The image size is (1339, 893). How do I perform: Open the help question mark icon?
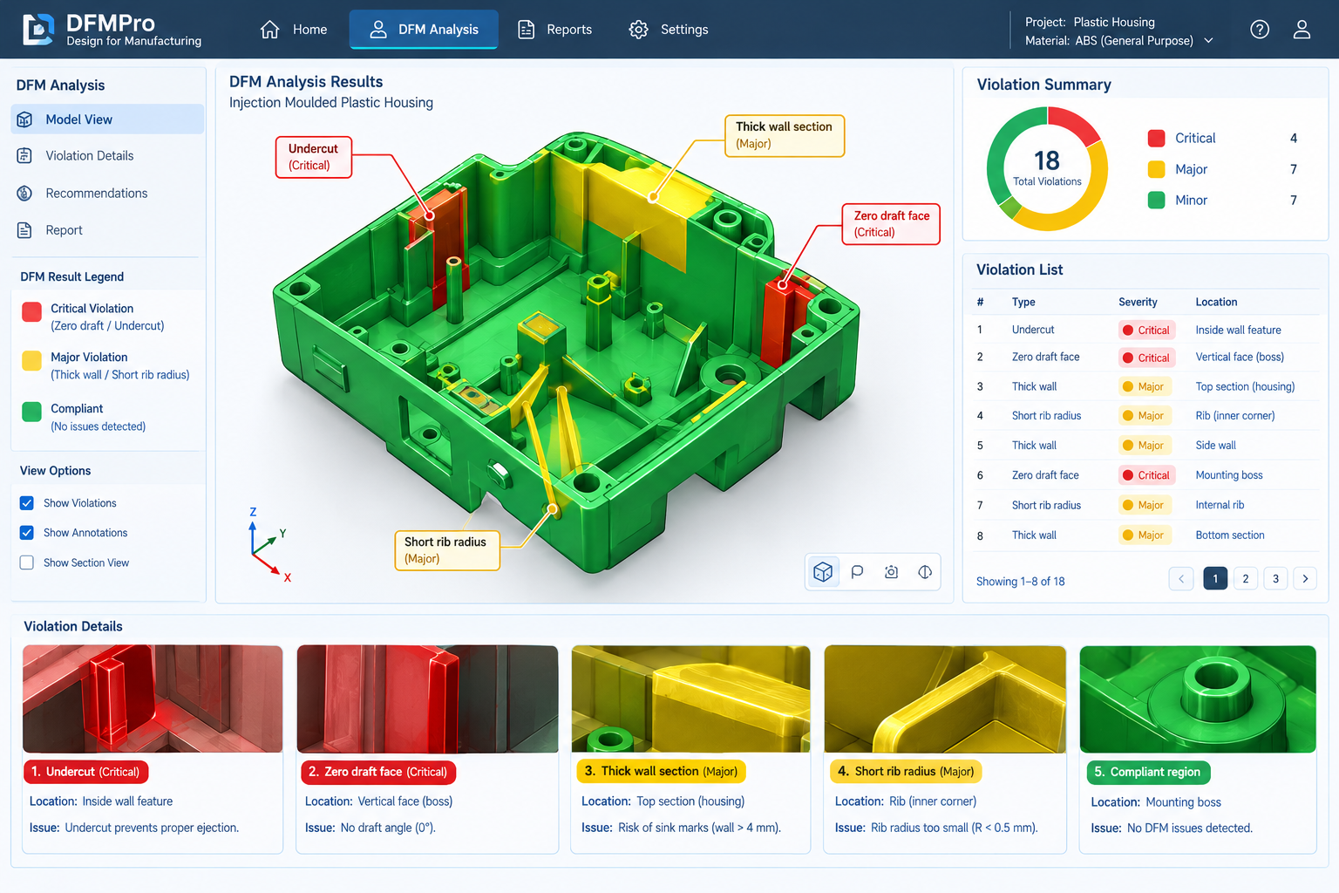(x=1260, y=30)
